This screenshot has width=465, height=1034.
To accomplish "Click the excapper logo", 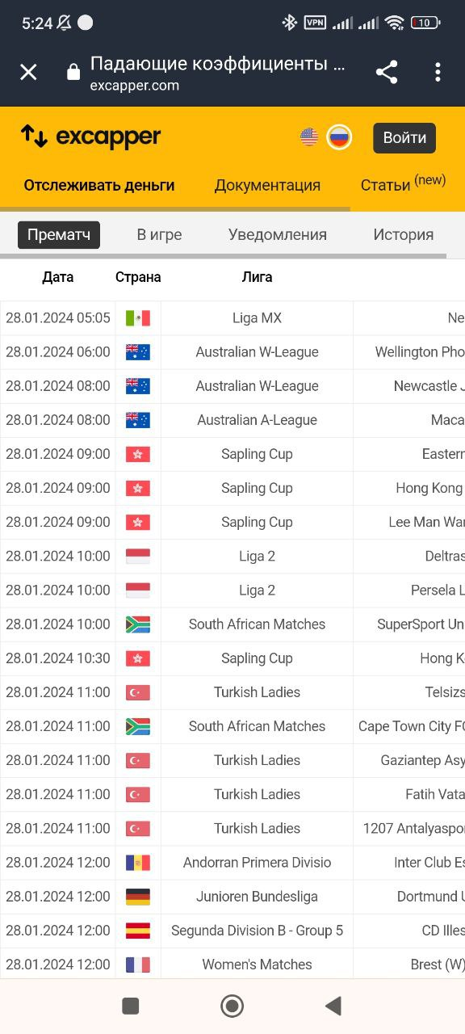I will pos(90,136).
